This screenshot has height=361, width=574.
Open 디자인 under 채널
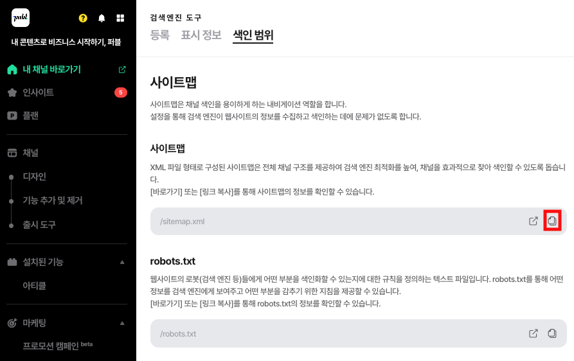34,177
